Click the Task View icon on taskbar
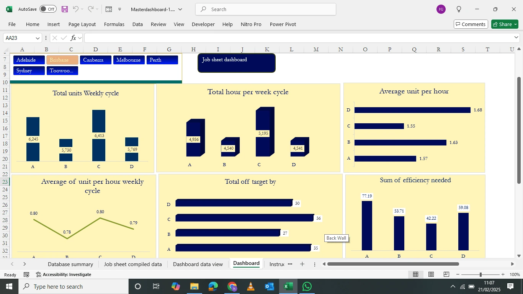 point(156,286)
